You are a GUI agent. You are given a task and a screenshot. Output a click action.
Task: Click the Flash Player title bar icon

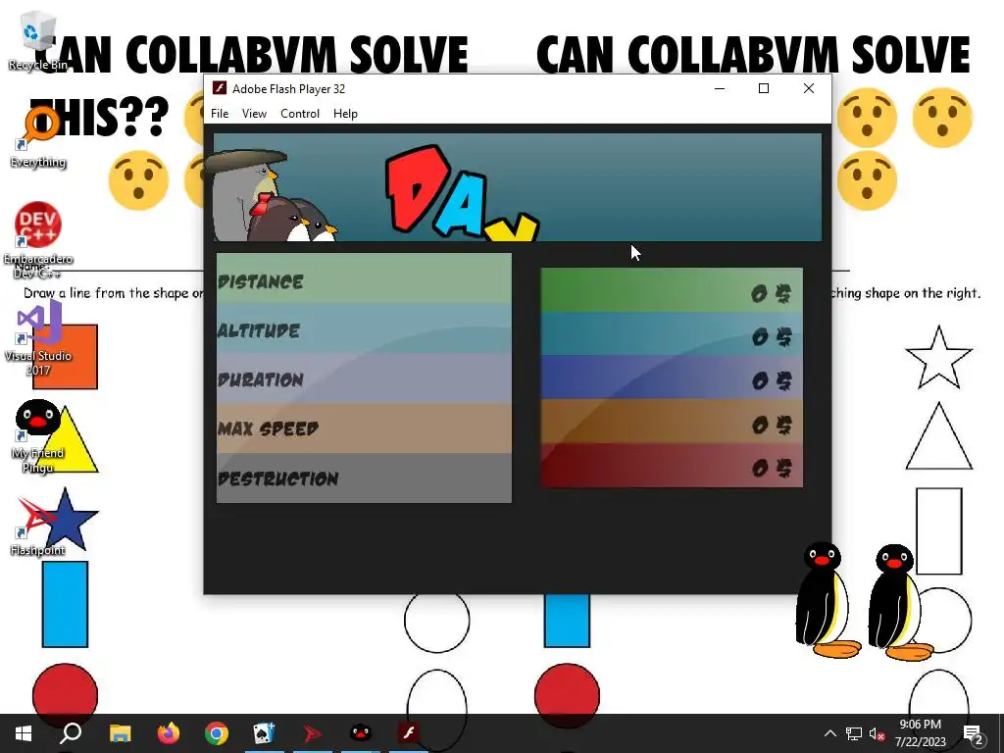(x=220, y=88)
